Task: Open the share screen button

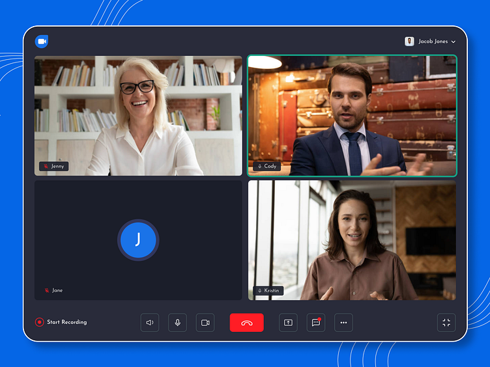Action: tap(288, 322)
